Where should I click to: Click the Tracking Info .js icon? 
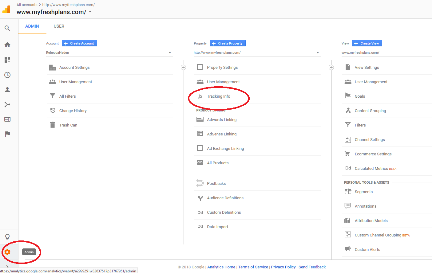coord(200,96)
